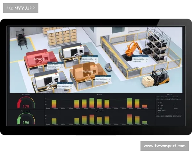Click the energy gauge showing 196
The height and width of the screenshot is (154, 192).
(26, 120)
